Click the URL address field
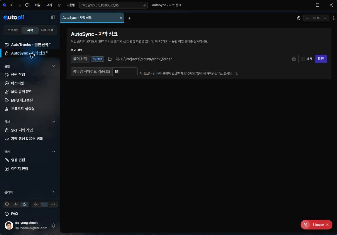This screenshot has height=235, width=337. tap(111, 5)
